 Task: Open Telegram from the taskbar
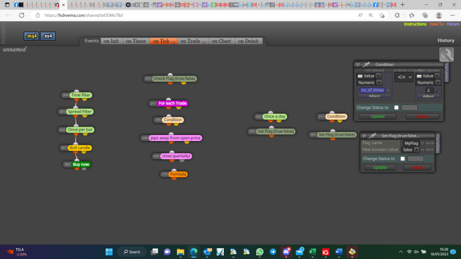[x=273, y=252]
